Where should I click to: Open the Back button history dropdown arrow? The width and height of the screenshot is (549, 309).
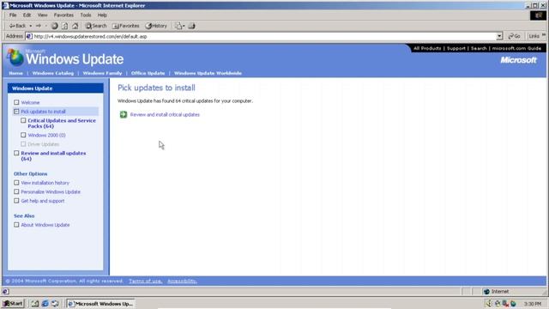click(x=31, y=26)
